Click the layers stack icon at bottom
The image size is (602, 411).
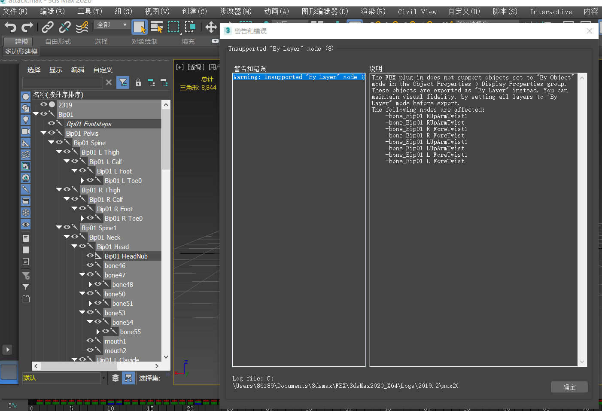click(116, 378)
